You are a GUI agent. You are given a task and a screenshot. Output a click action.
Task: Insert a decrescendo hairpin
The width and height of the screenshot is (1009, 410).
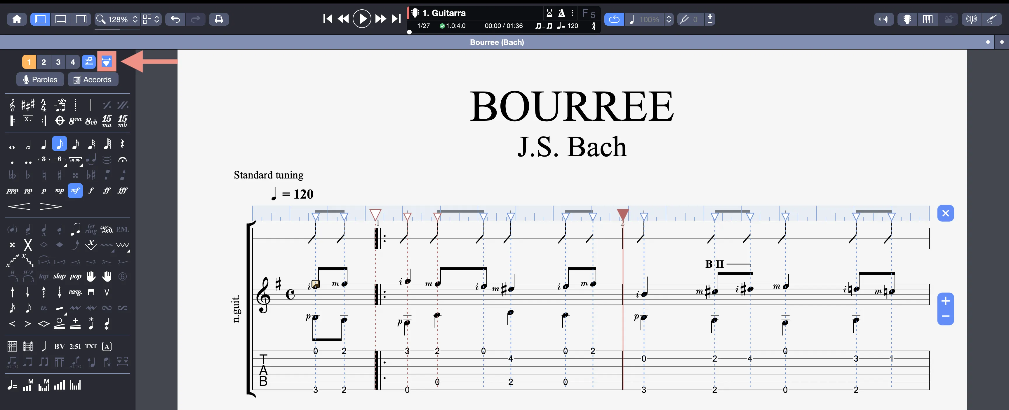tap(51, 206)
